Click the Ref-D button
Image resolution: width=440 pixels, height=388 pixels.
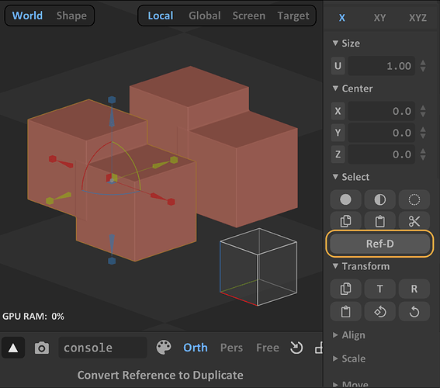coord(380,244)
